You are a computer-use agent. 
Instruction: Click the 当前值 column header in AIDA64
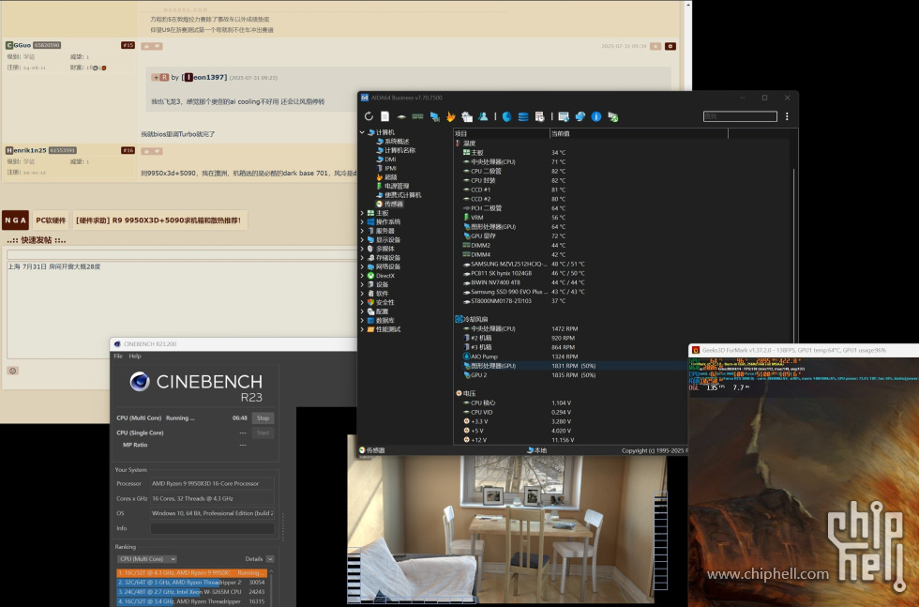pos(639,134)
